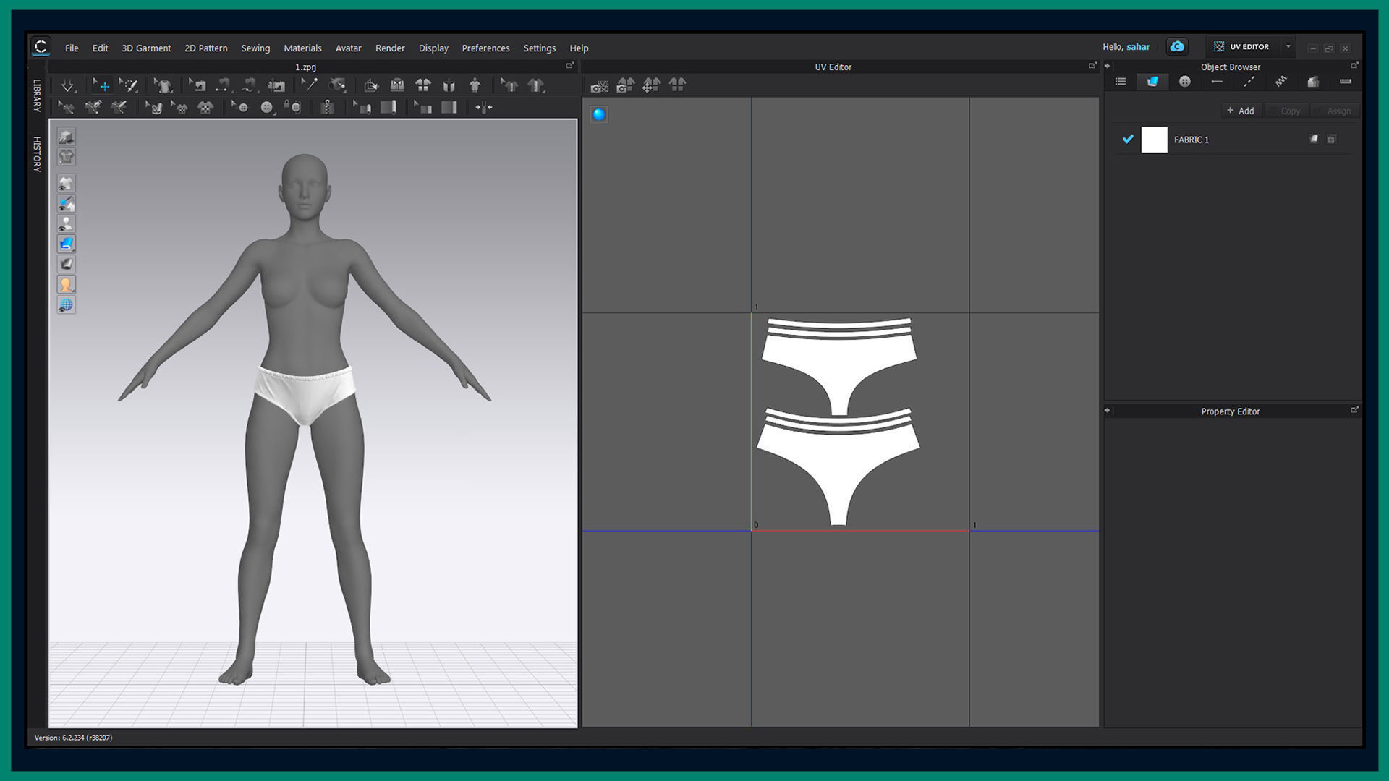
Task: Toggle the blue textured surface display option
Action: tap(66, 244)
